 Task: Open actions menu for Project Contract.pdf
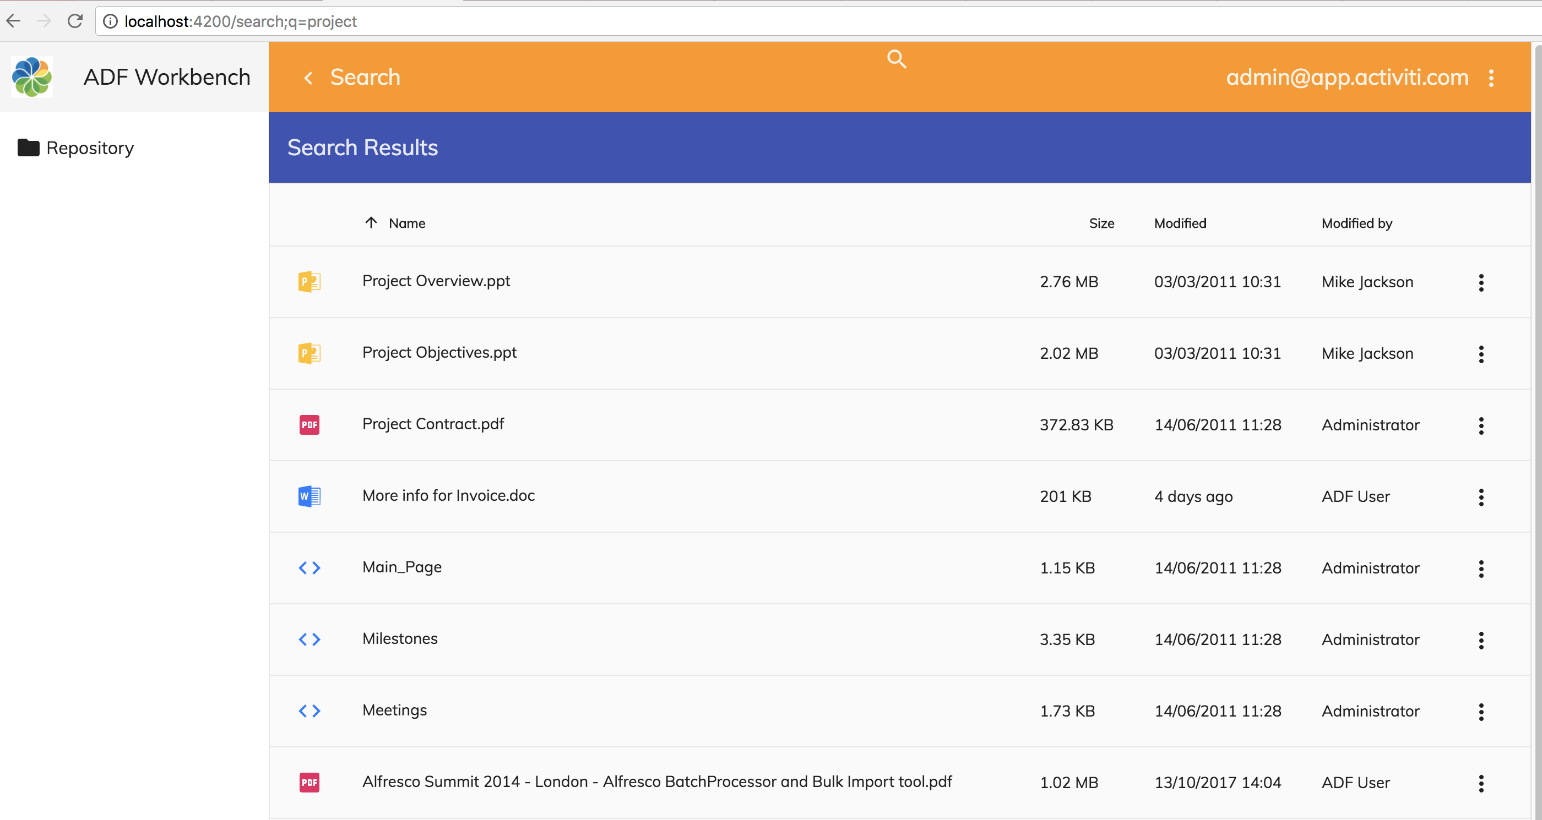click(1480, 425)
